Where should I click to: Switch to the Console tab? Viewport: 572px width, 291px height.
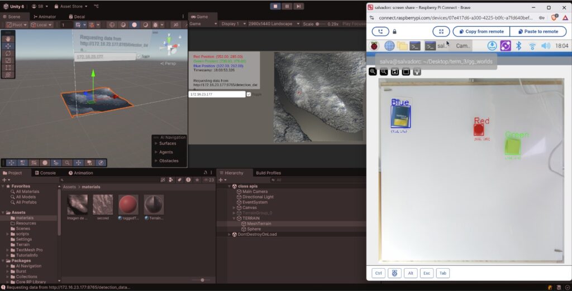click(45, 173)
